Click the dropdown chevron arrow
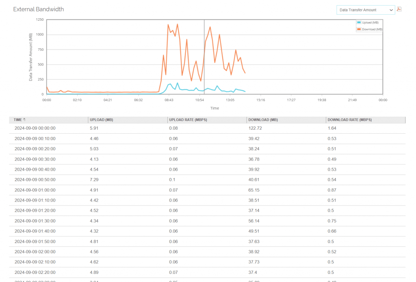The image size is (416, 282). click(x=391, y=10)
